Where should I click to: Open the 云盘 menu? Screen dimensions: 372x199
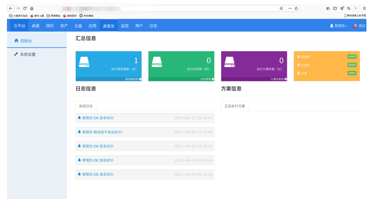[x=78, y=26]
